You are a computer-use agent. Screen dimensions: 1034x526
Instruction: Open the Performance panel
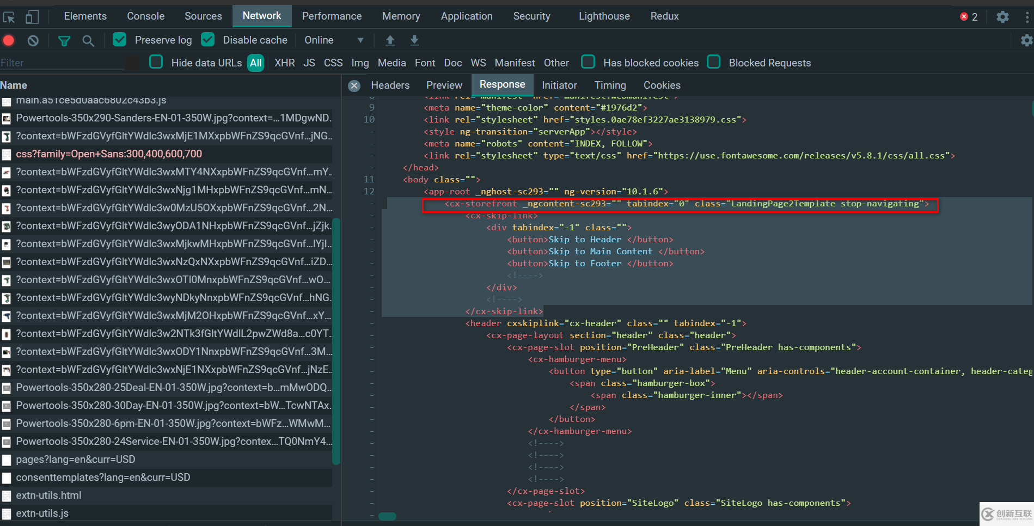[332, 16]
